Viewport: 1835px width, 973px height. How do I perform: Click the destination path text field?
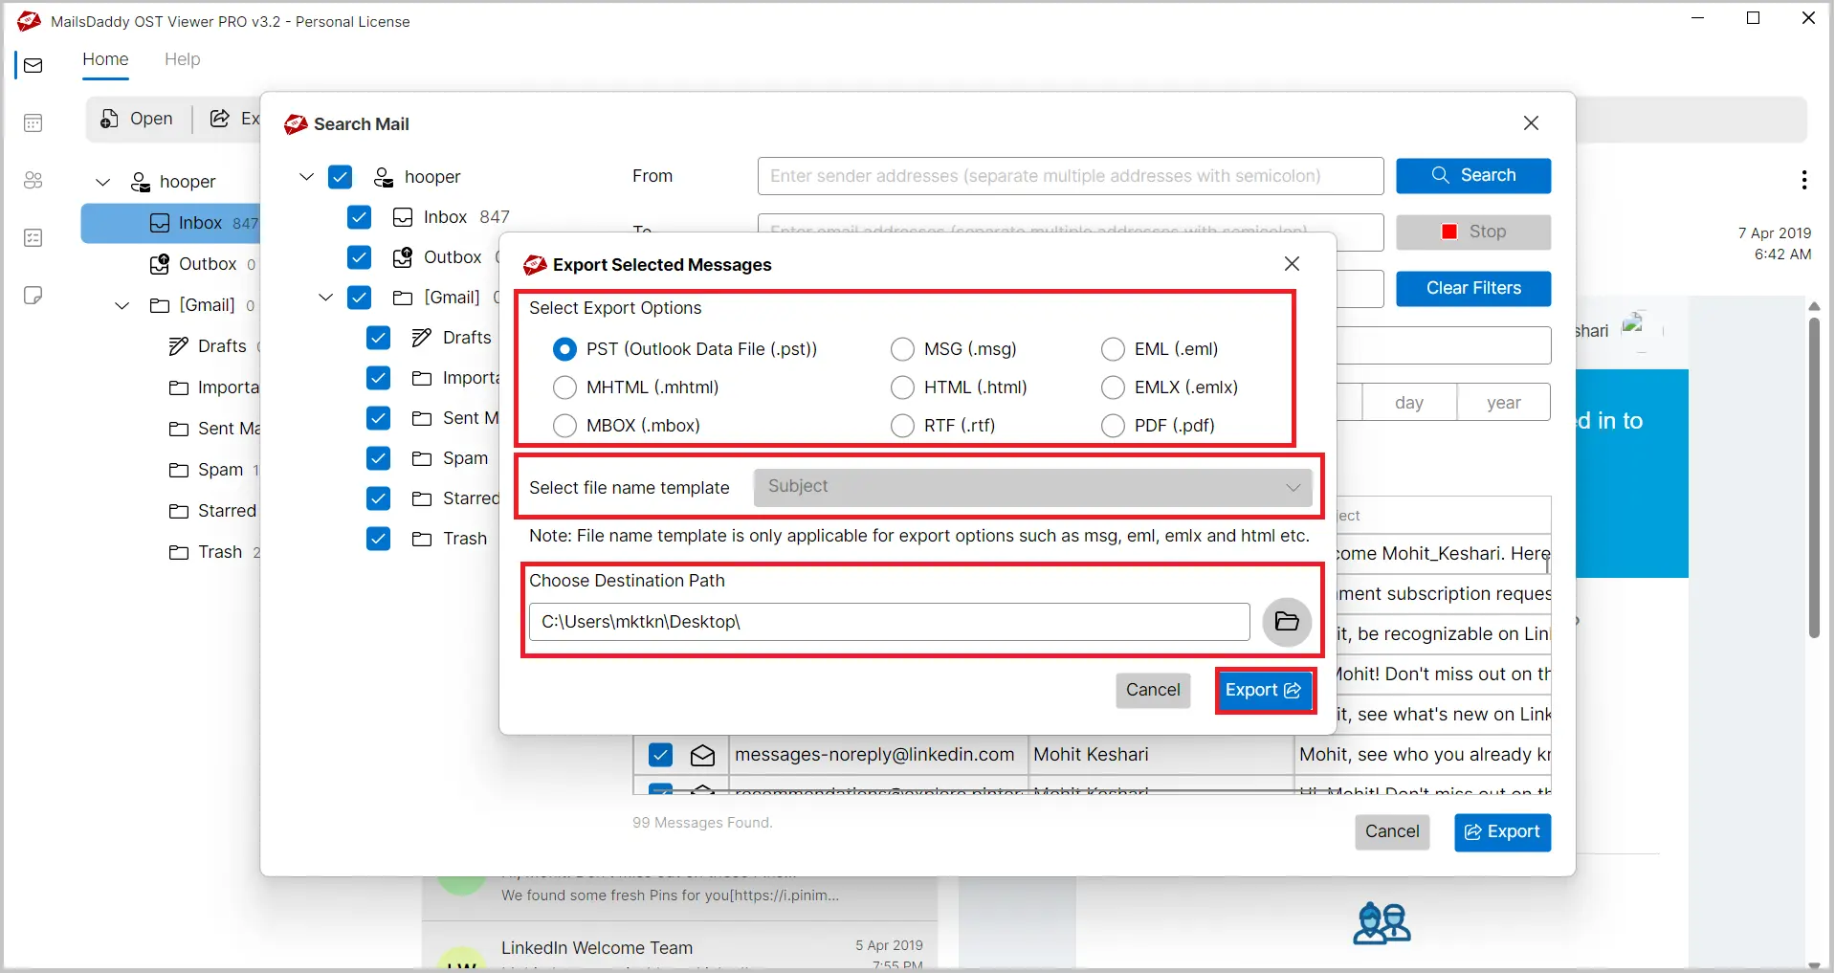coord(890,622)
